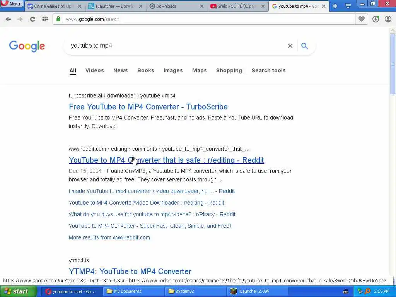
Task: Open 'I made YouTube to mp4 converter' link
Action: coord(152,191)
